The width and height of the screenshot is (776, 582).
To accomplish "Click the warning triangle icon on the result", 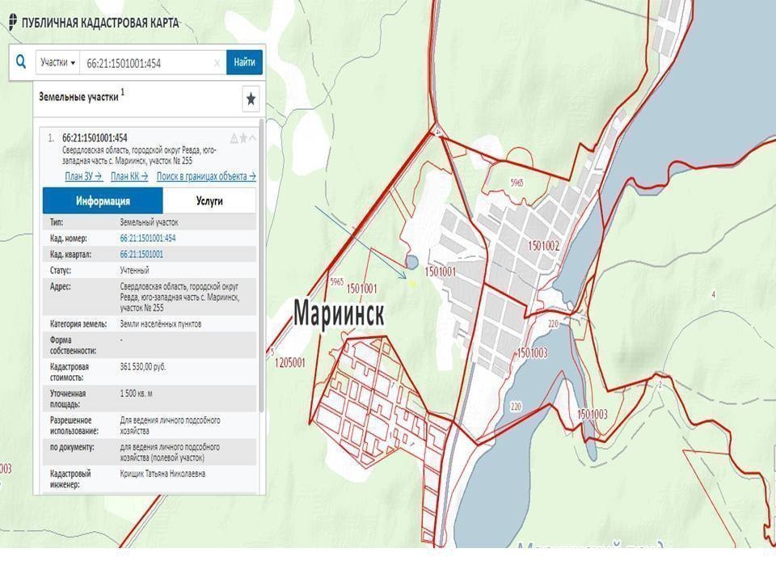I will pyautogui.click(x=234, y=138).
